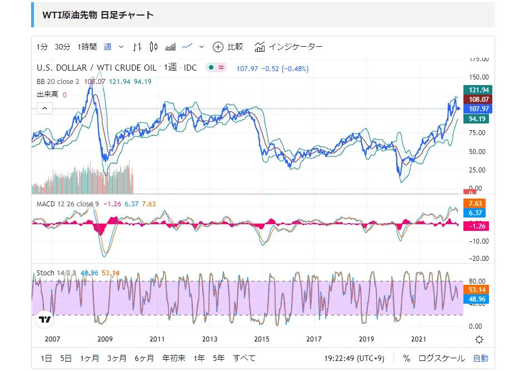Click the 6.37 MACD value label

click(x=475, y=213)
